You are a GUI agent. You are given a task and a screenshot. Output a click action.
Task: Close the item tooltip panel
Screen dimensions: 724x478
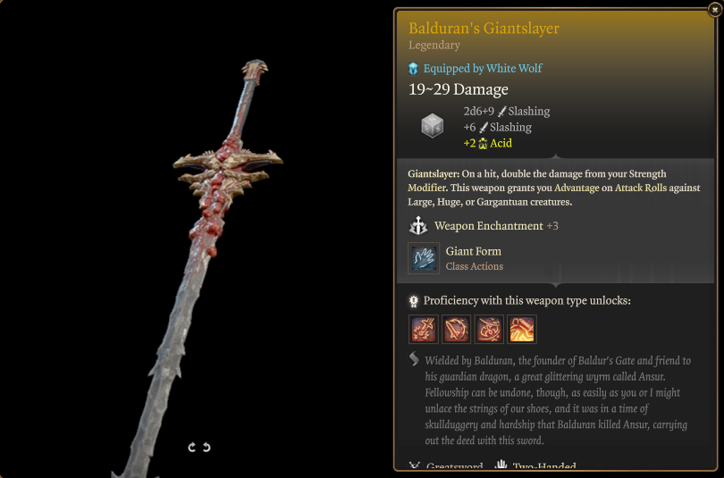coord(715,9)
